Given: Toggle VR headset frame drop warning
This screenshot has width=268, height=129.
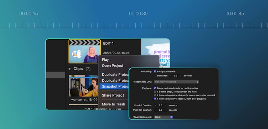Looking at the screenshot, I should pos(155,99).
